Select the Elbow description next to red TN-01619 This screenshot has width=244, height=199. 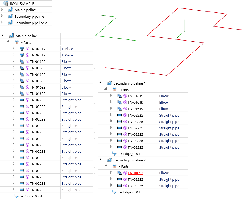click(164, 173)
